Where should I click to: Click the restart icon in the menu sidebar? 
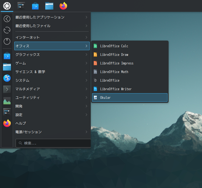click(x=7, y=30)
